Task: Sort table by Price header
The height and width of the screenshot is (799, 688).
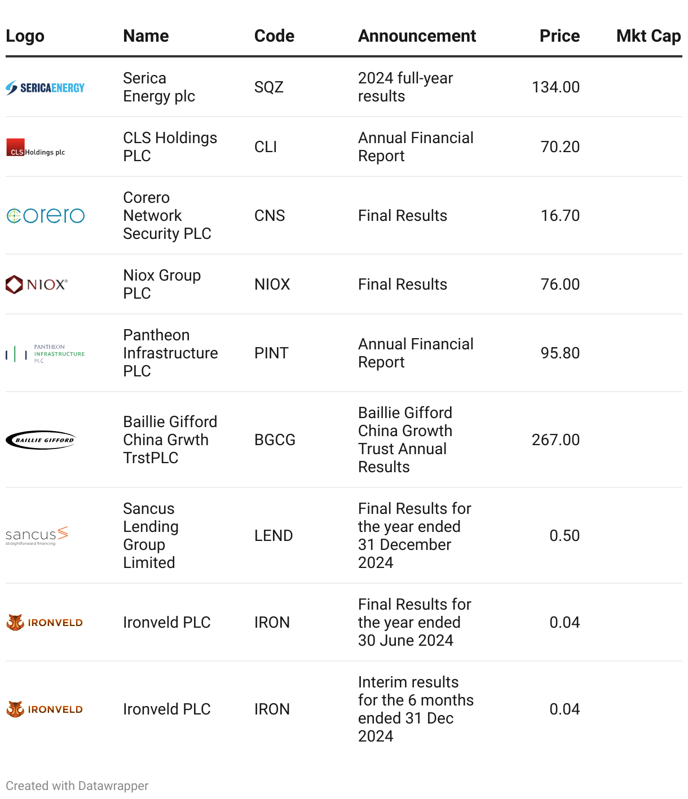Action: coord(559,36)
